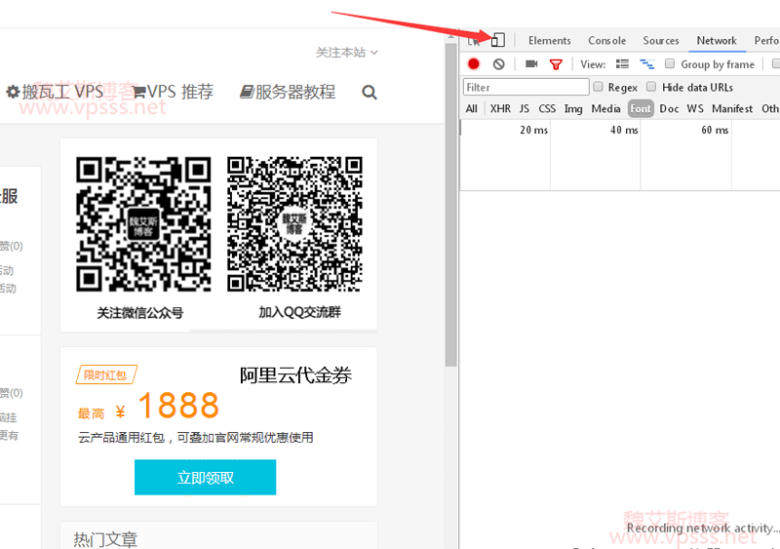This screenshot has width=780, height=549.
Task: Check the Regex option
Action: (599, 88)
